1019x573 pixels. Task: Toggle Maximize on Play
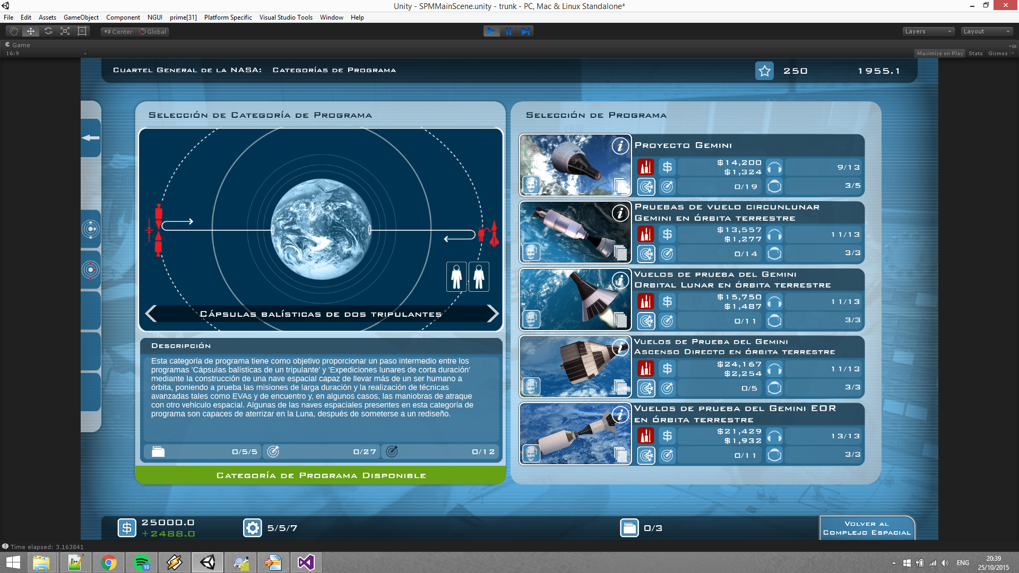tap(939, 54)
